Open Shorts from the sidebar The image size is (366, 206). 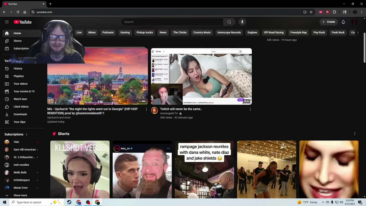(22, 41)
